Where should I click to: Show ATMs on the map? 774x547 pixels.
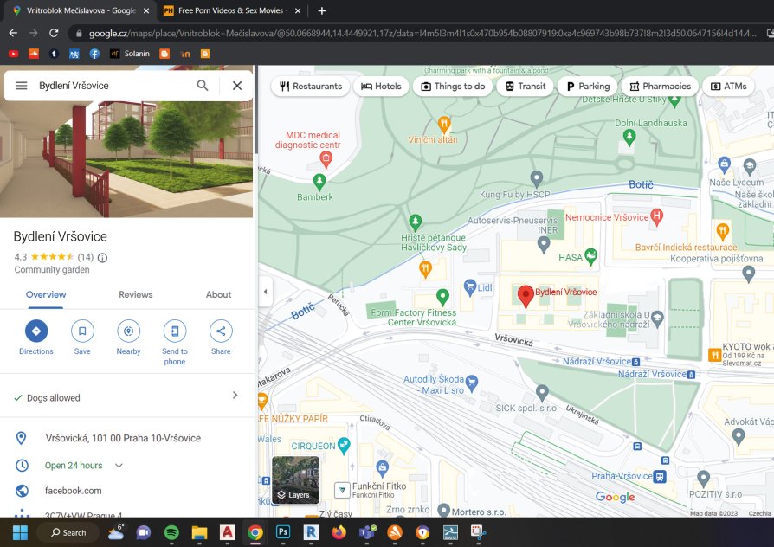729,86
